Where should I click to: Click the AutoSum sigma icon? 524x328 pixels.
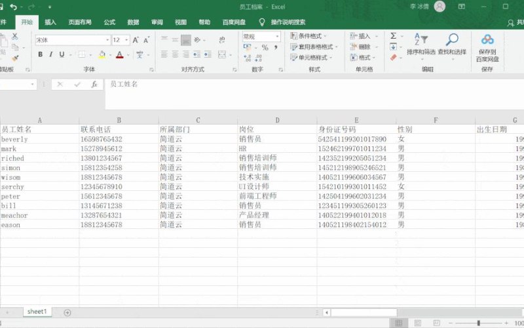[394, 35]
